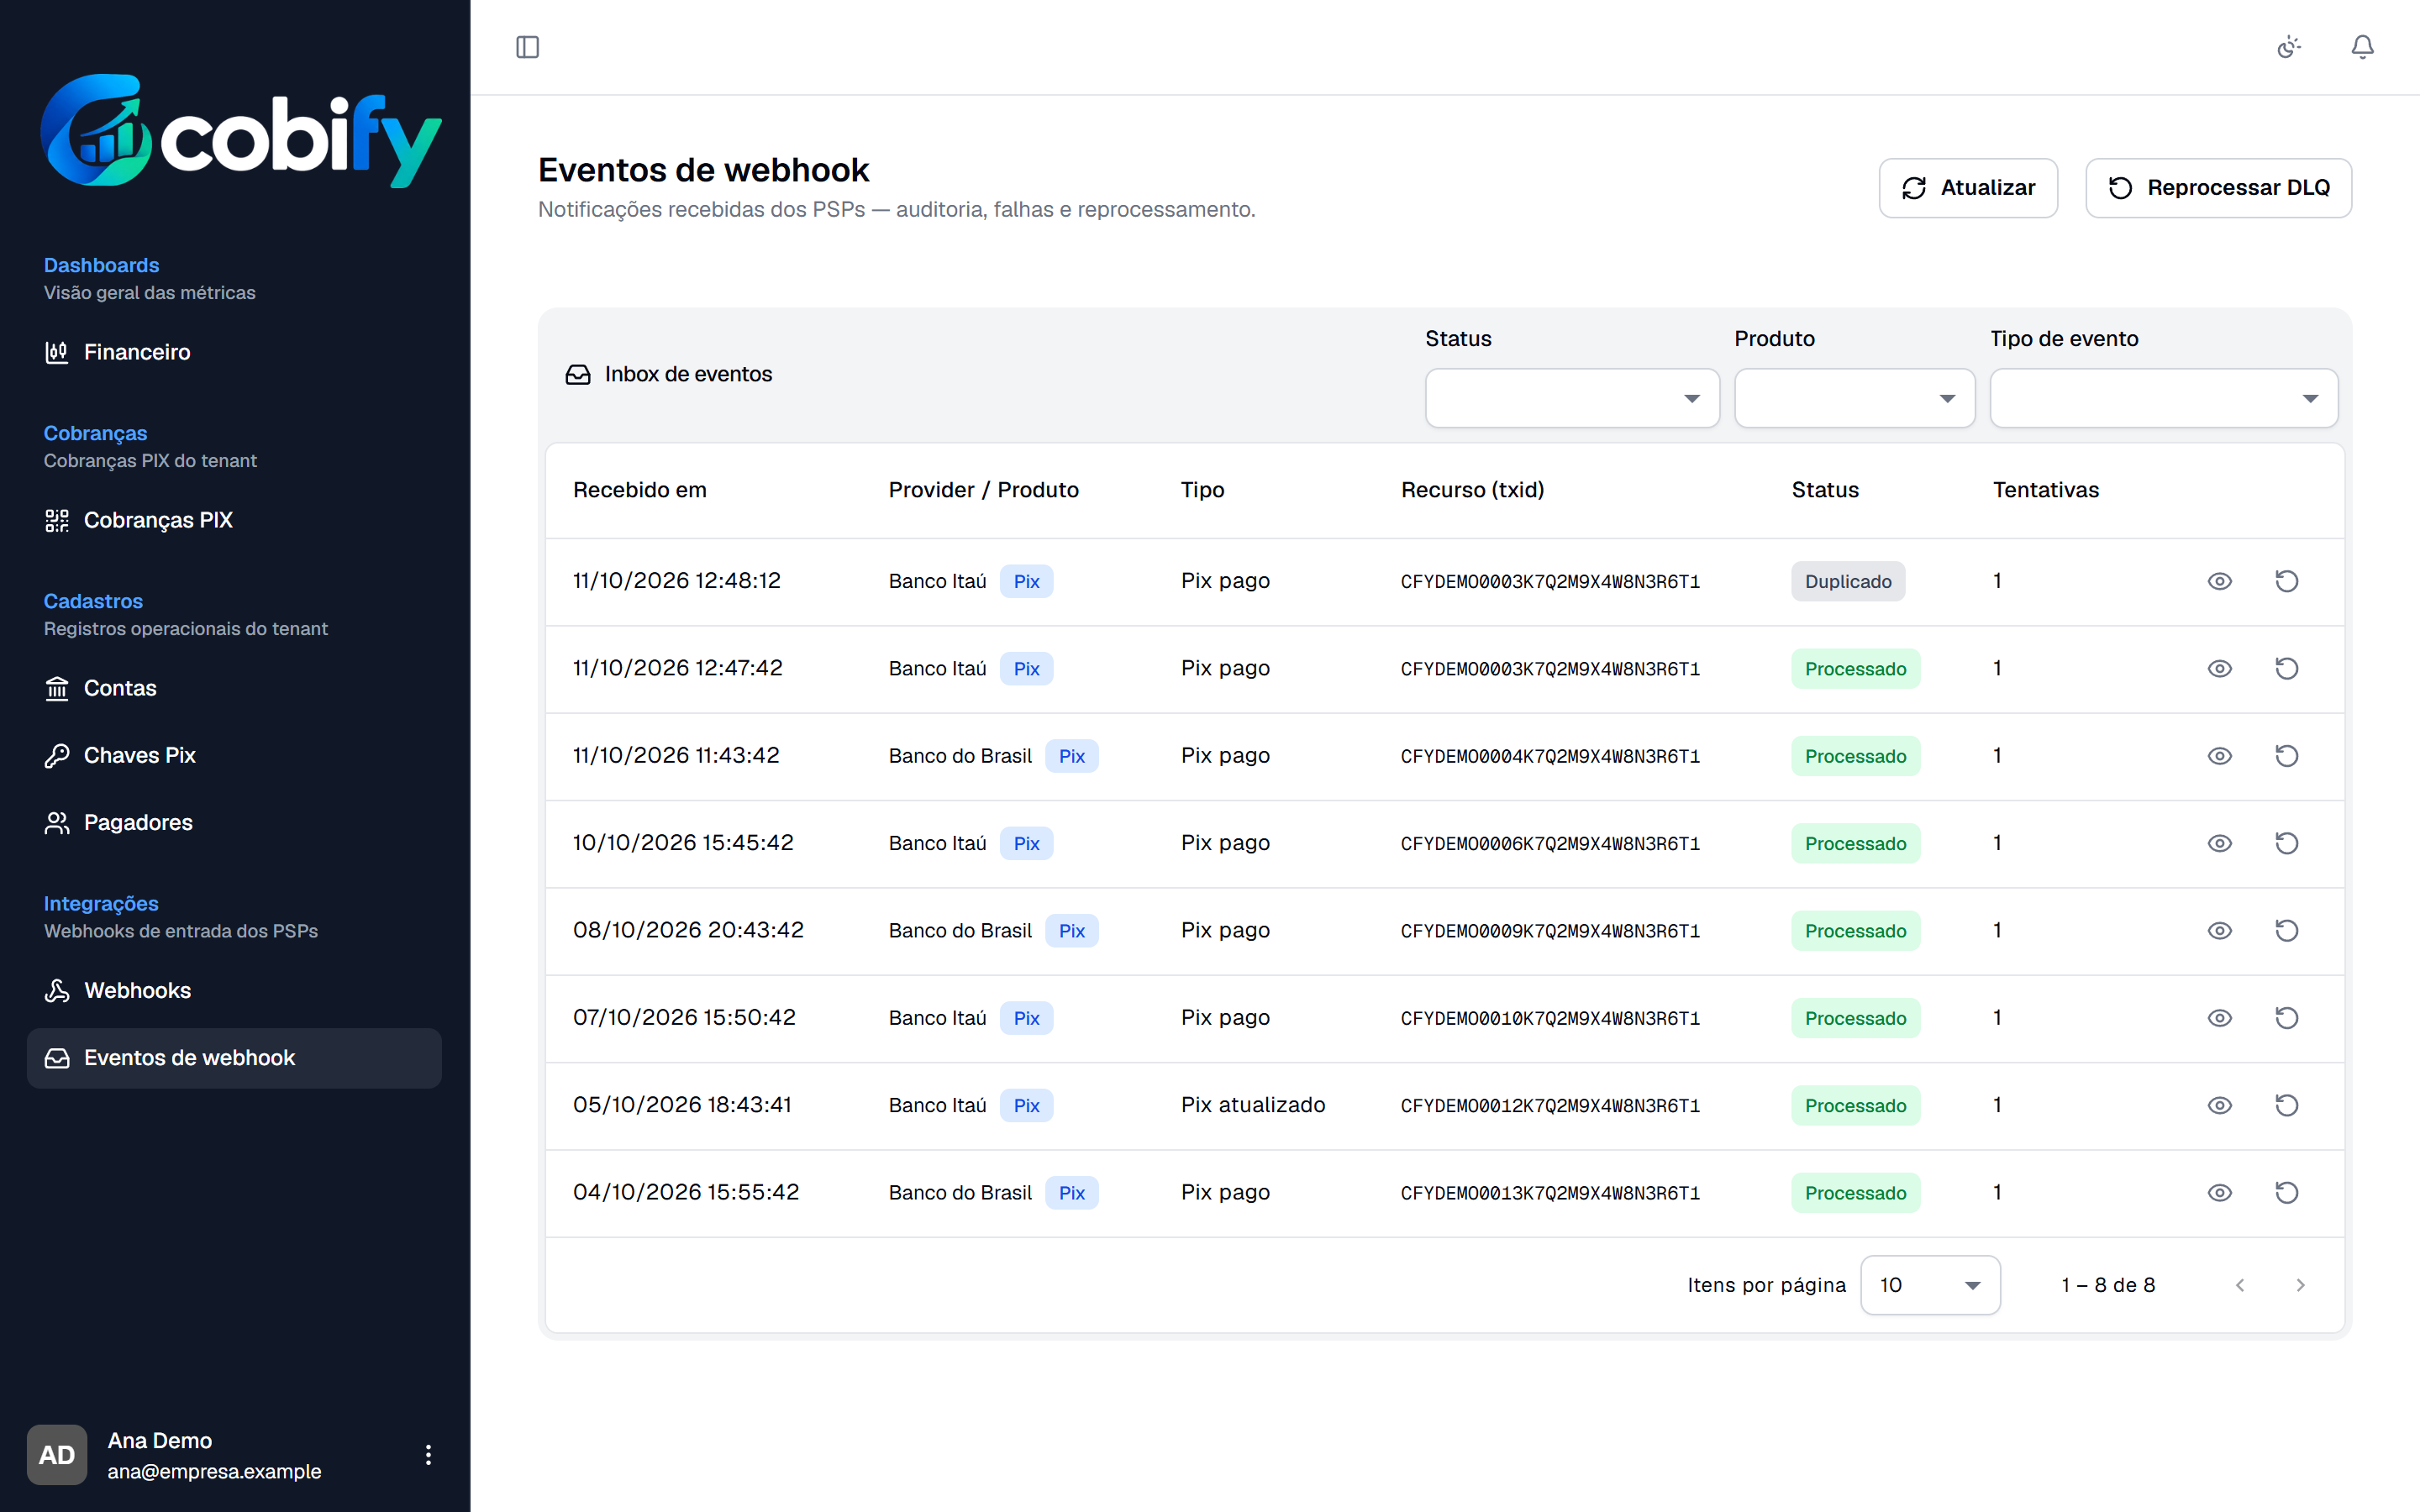2420x1512 pixels.
Task: Open Pagadores in the sidebar
Action: [x=234, y=822]
